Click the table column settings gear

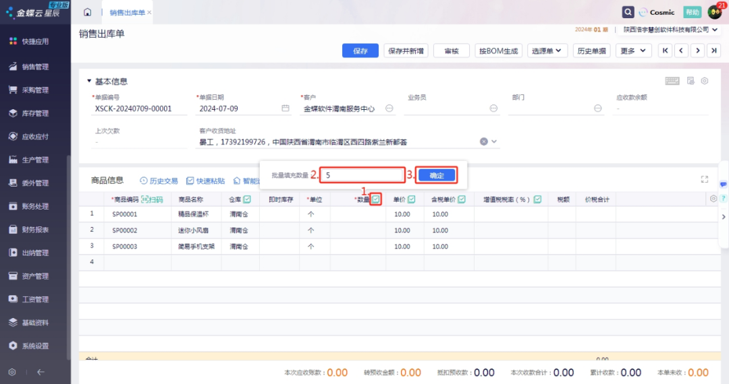(x=713, y=199)
